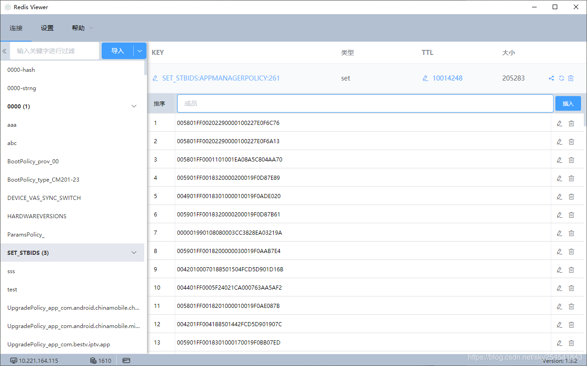Select key abc

coord(72,143)
